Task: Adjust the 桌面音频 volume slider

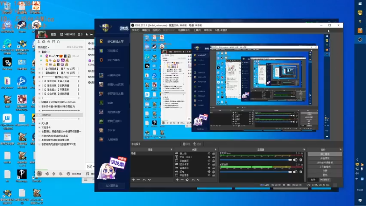Action: pos(256,172)
